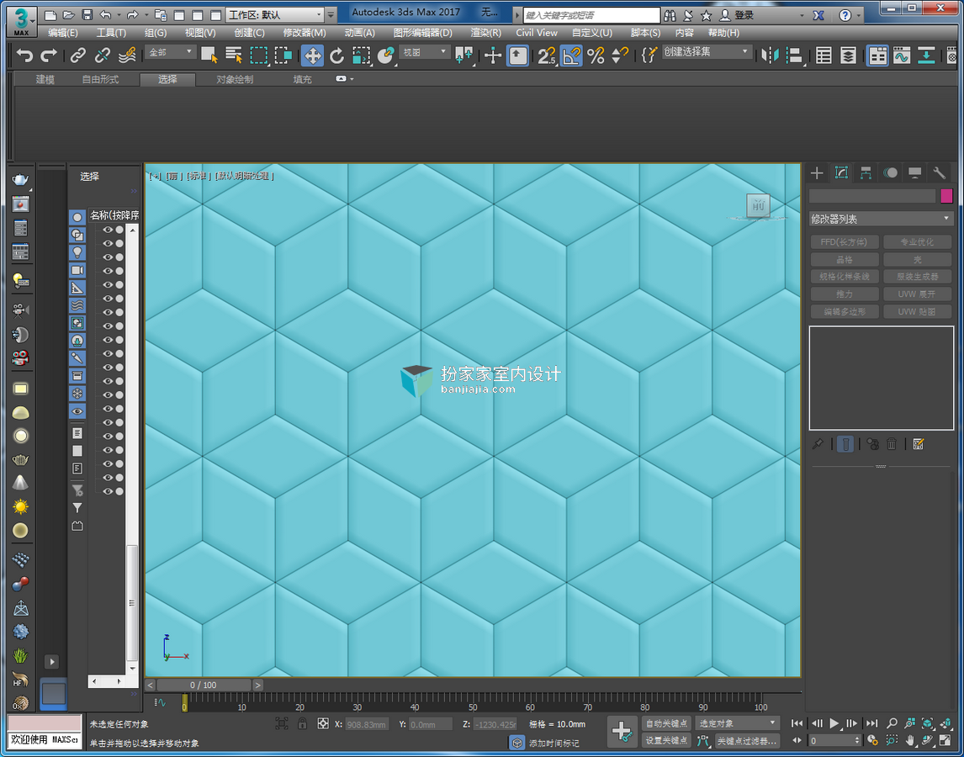Click the Save File floppy icon
Viewport: 964px width, 757px height.
tap(87, 15)
